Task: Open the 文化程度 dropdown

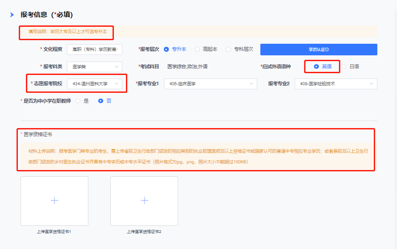Action: 94,49
